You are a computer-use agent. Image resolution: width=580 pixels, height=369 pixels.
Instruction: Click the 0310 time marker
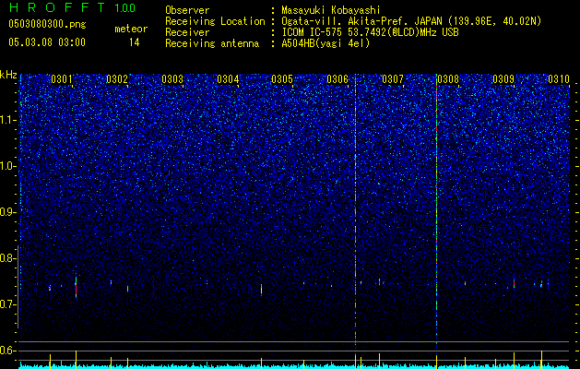[x=559, y=79]
